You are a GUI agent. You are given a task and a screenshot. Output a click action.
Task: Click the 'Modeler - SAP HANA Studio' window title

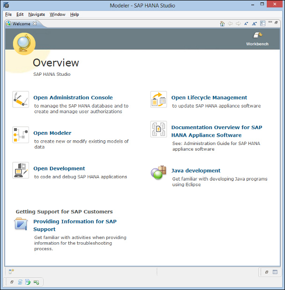coord(142,6)
